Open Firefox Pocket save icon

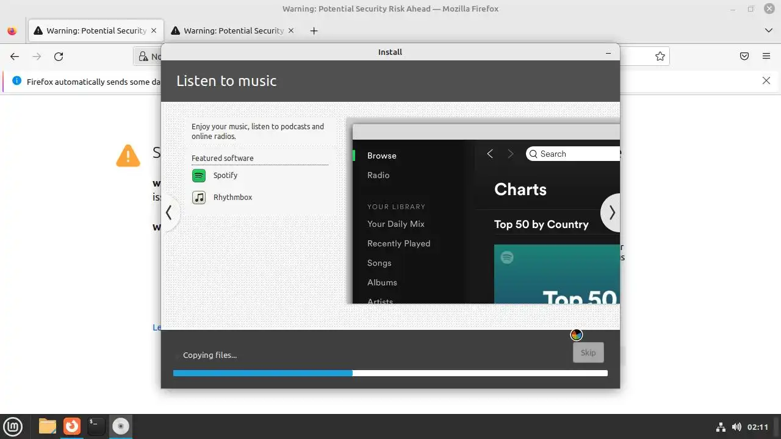click(x=744, y=57)
